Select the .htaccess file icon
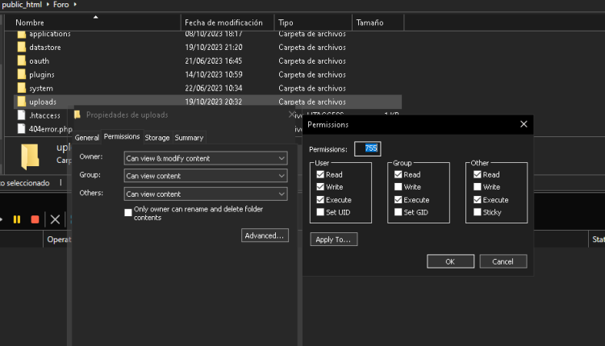The height and width of the screenshot is (346, 605). coord(22,115)
